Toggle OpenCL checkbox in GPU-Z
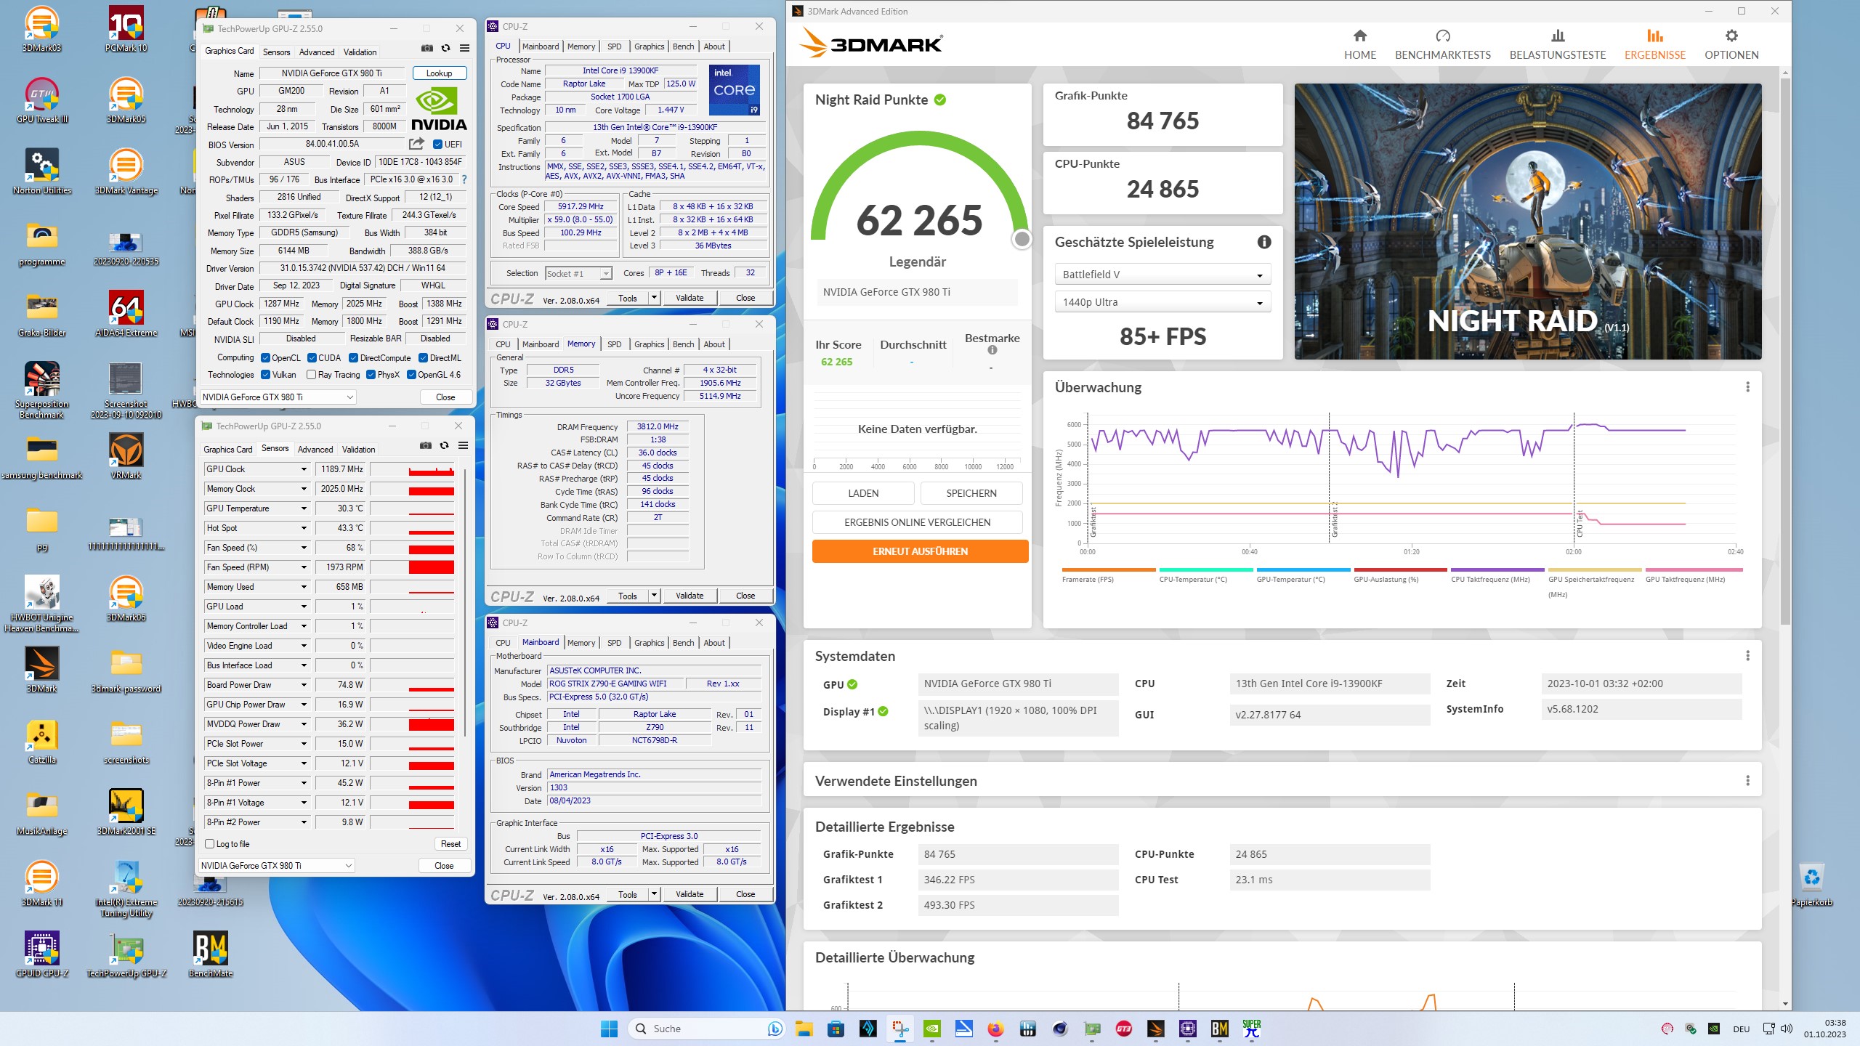 (266, 358)
